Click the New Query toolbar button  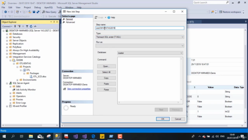point(49,12)
